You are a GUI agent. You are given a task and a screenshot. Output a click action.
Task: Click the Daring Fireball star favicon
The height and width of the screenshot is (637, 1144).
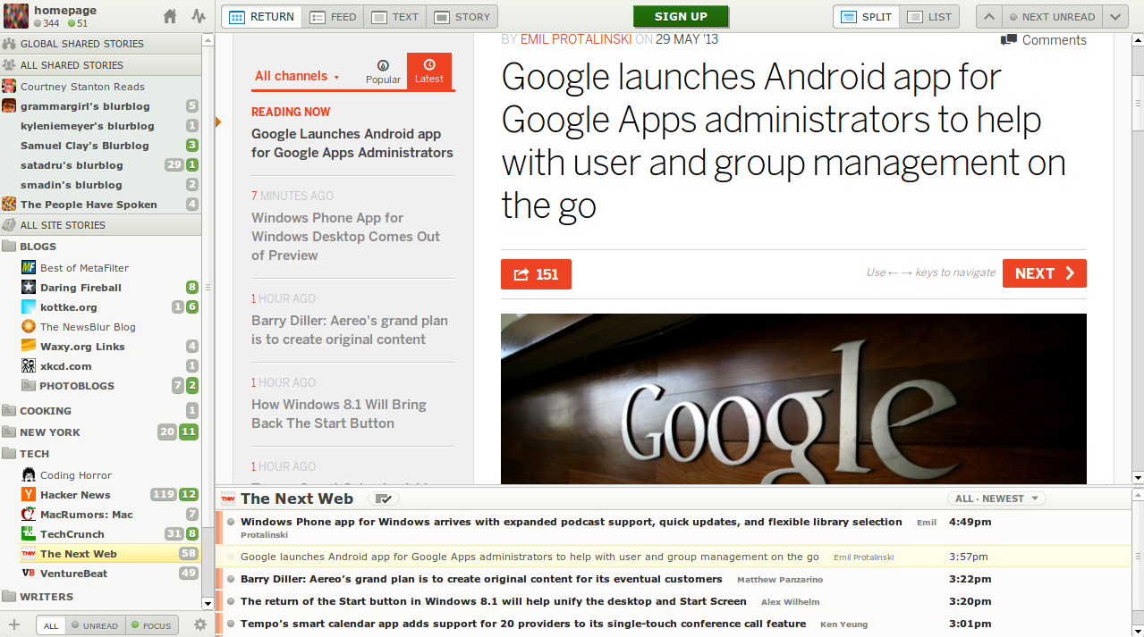coord(29,288)
